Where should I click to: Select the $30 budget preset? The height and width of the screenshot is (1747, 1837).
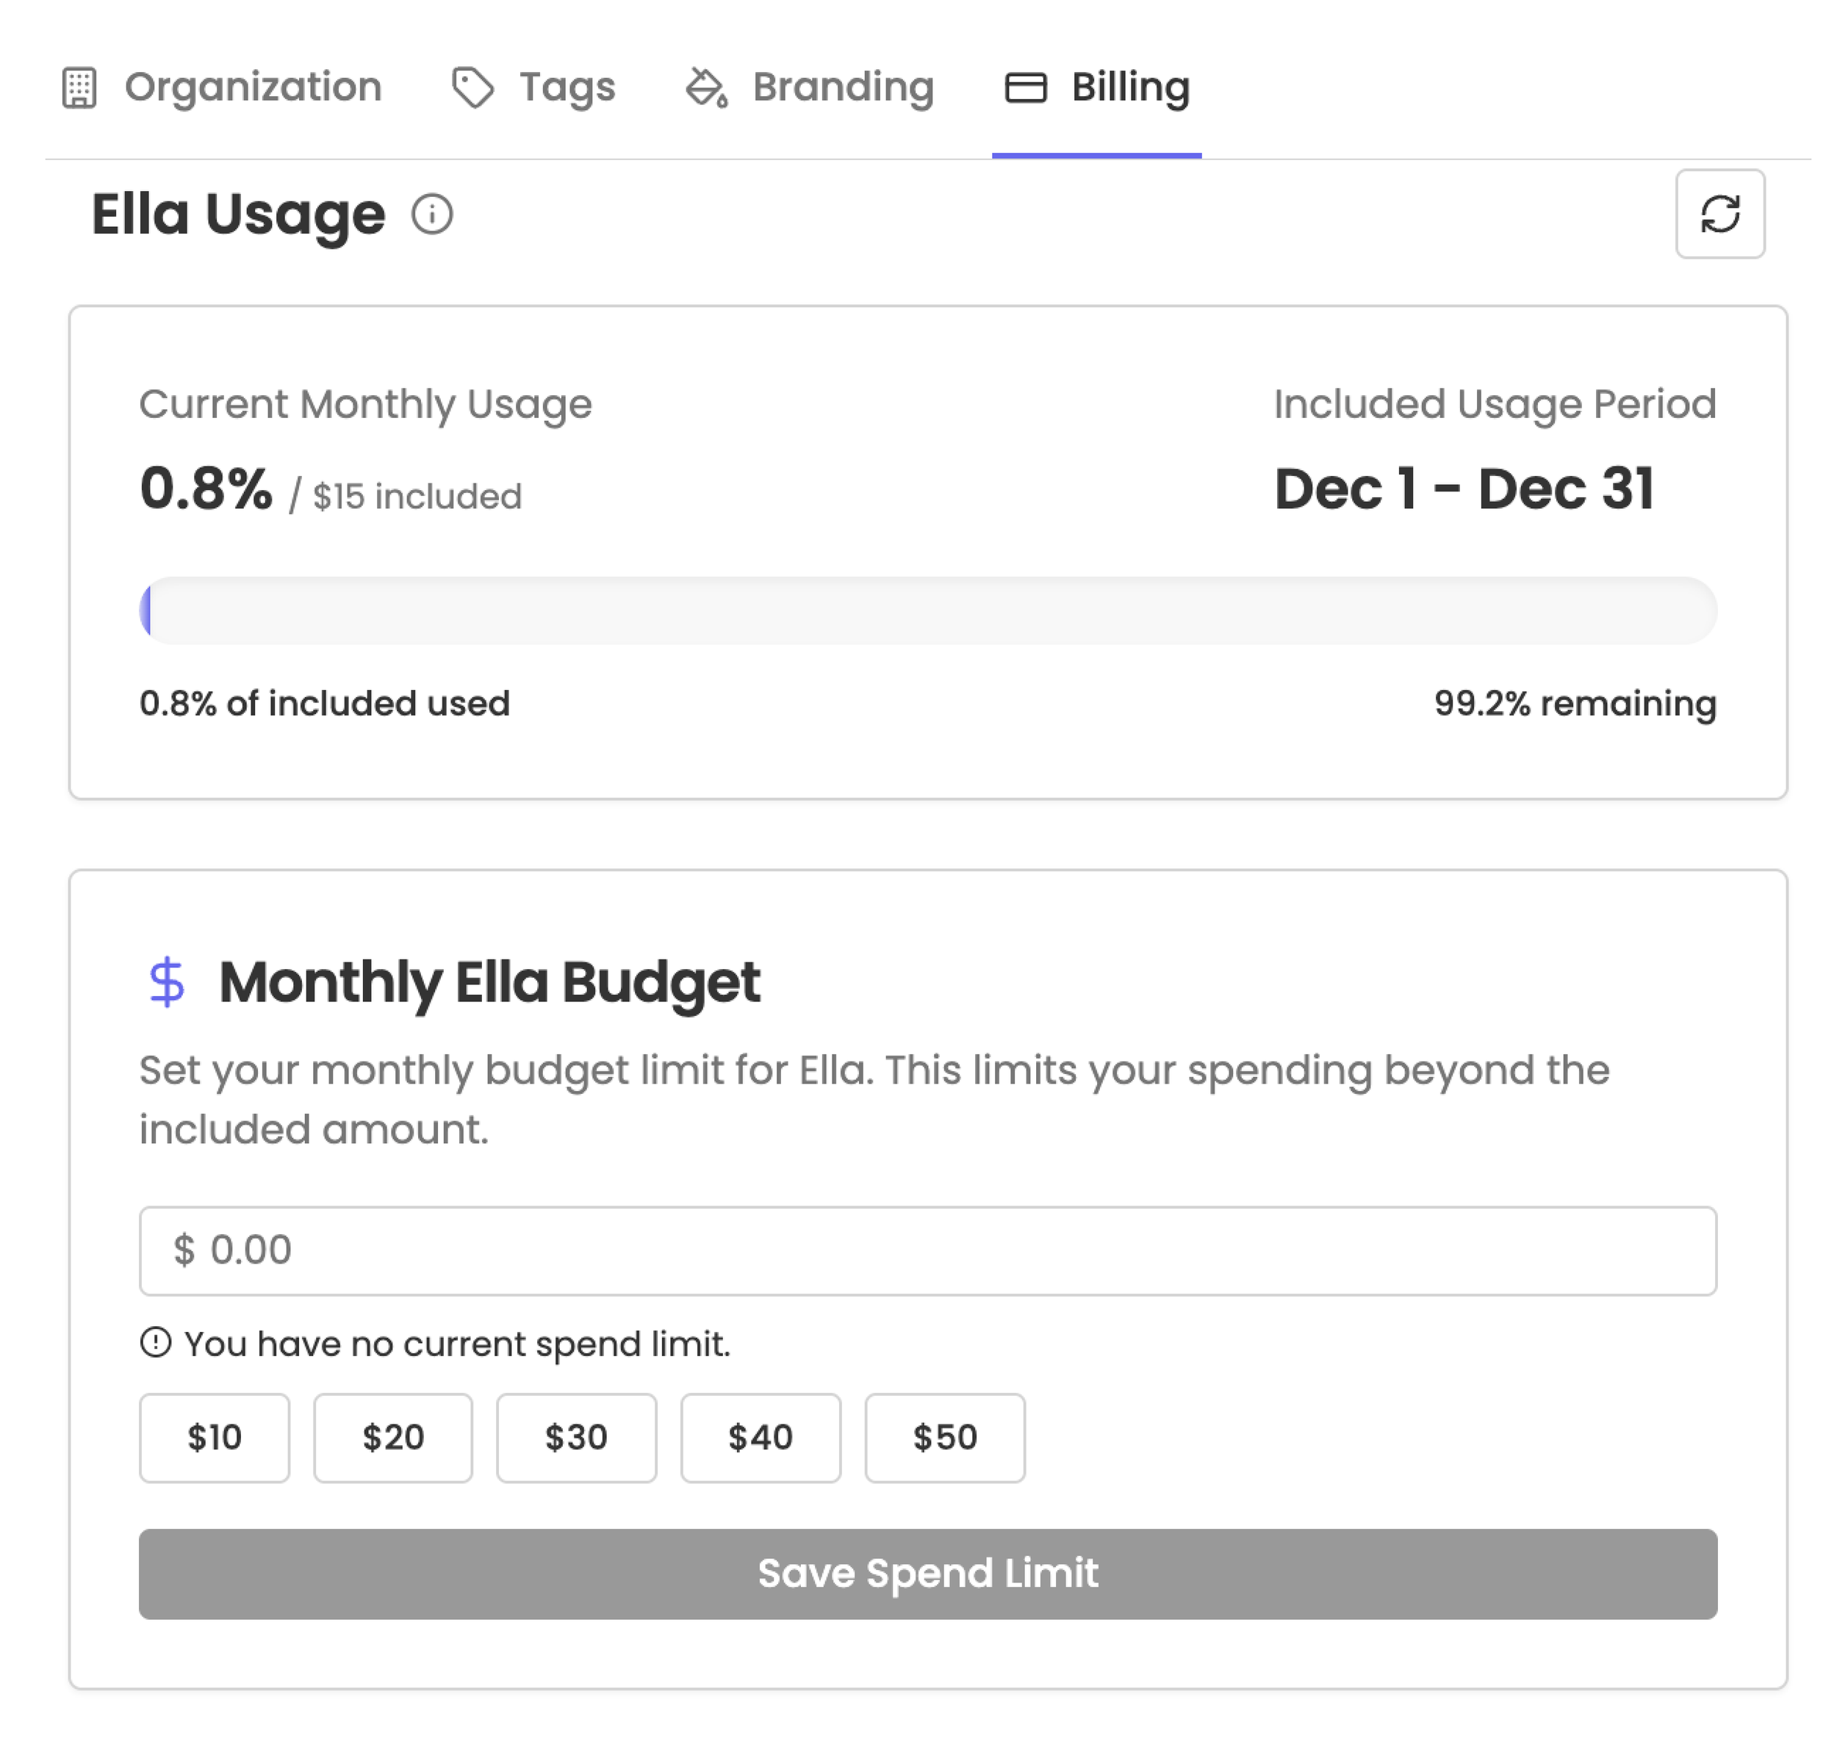click(x=575, y=1437)
